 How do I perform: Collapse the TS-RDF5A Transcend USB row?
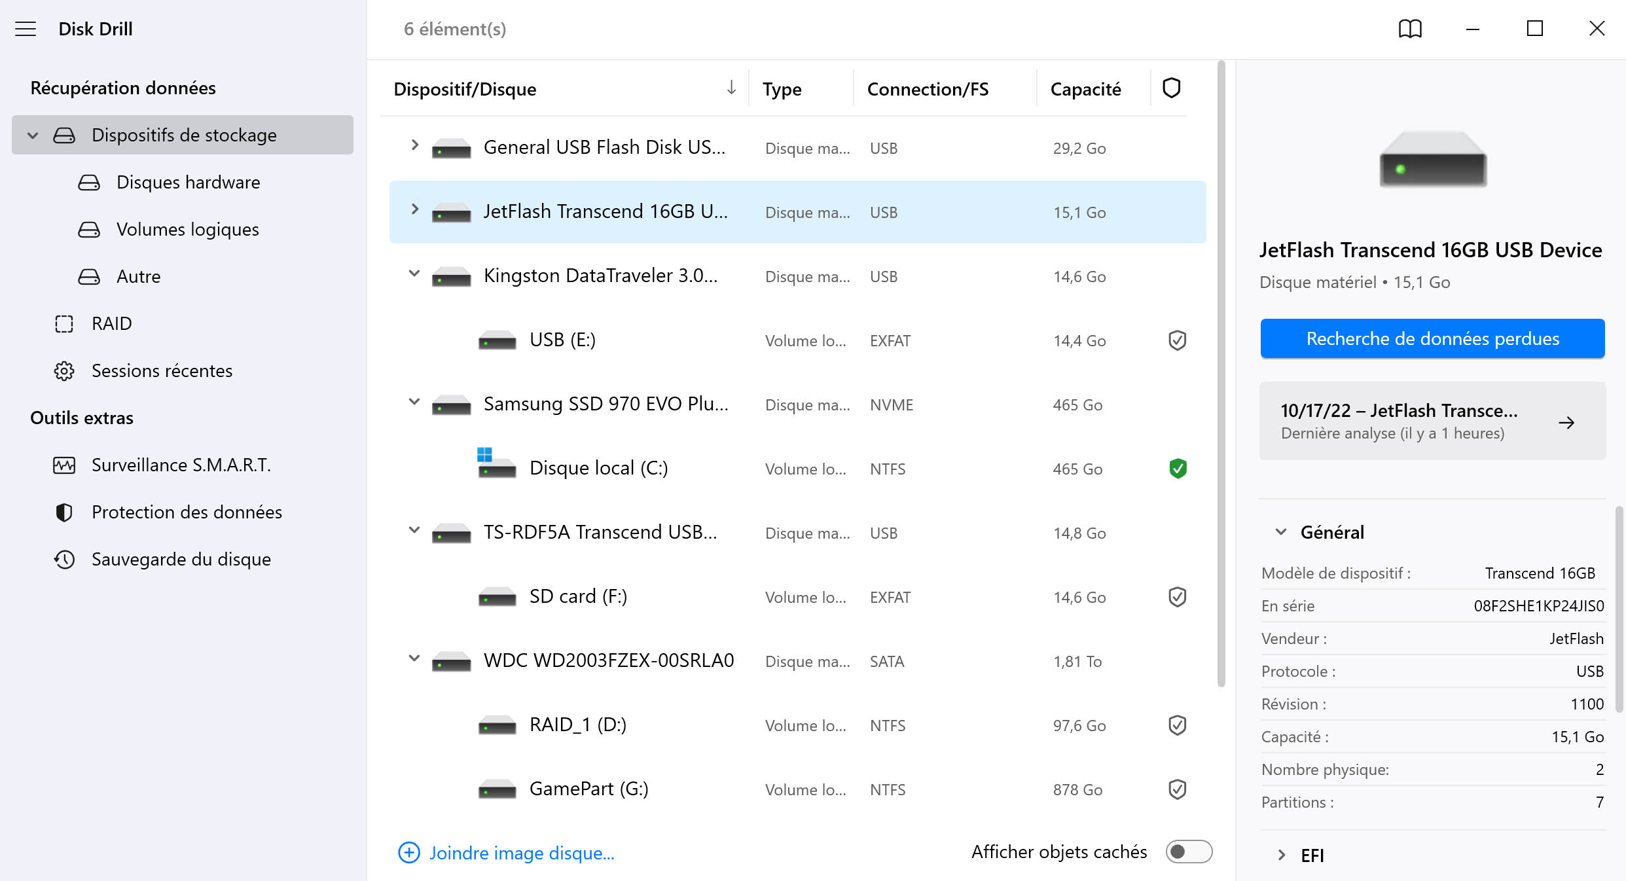click(414, 530)
